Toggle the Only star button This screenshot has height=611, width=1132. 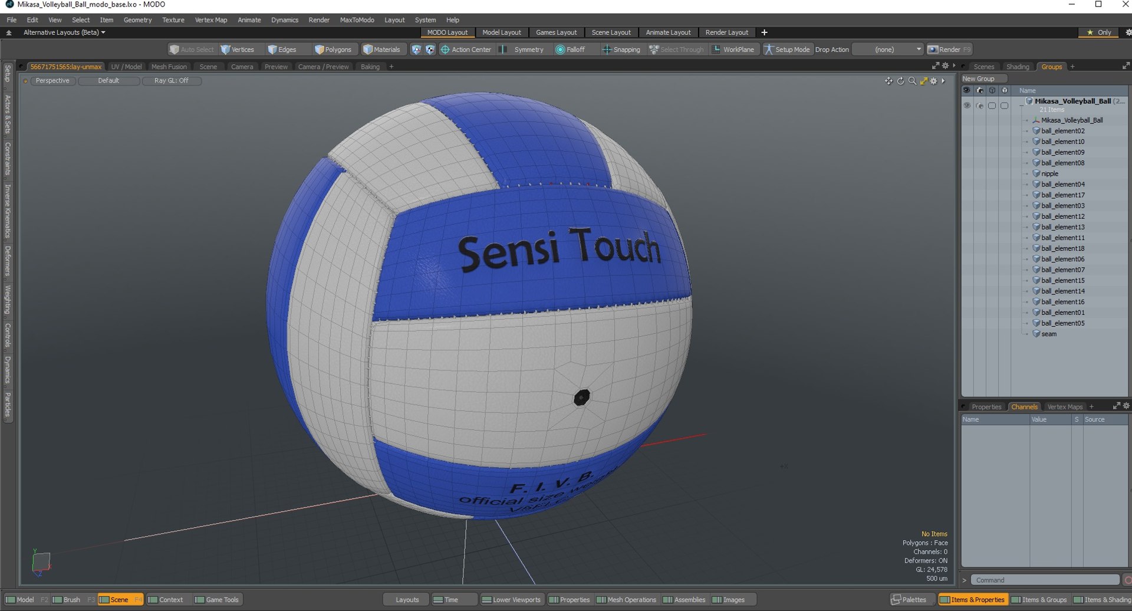click(x=1098, y=32)
